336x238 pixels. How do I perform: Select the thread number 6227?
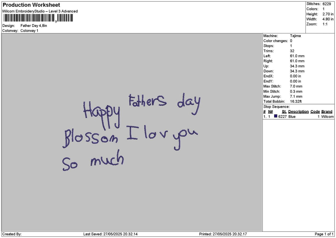pos(283,116)
